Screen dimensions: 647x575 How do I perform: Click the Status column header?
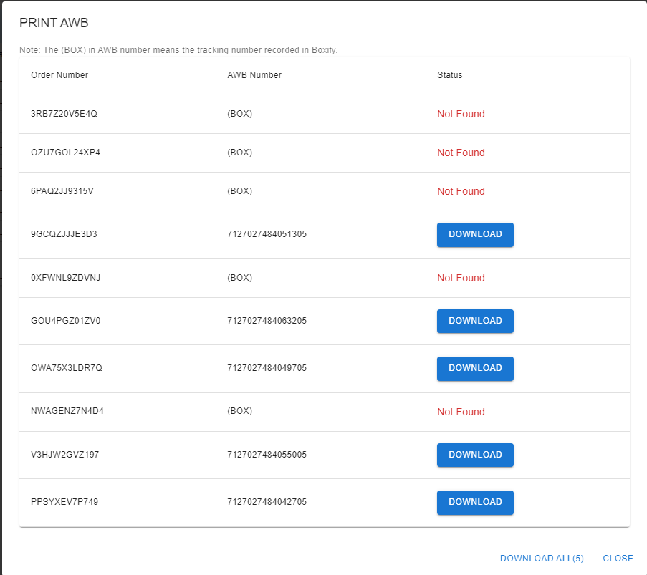tap(449, 74)
